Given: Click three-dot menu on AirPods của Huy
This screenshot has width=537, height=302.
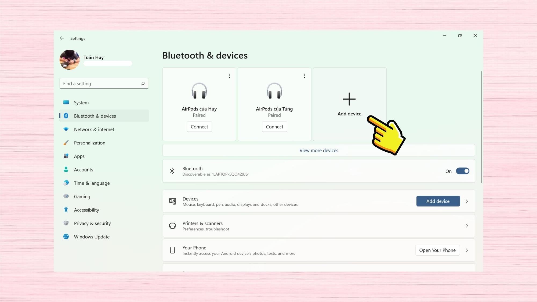Looking at the screenshot, I should pyautogui.click(x=229, y=75).
